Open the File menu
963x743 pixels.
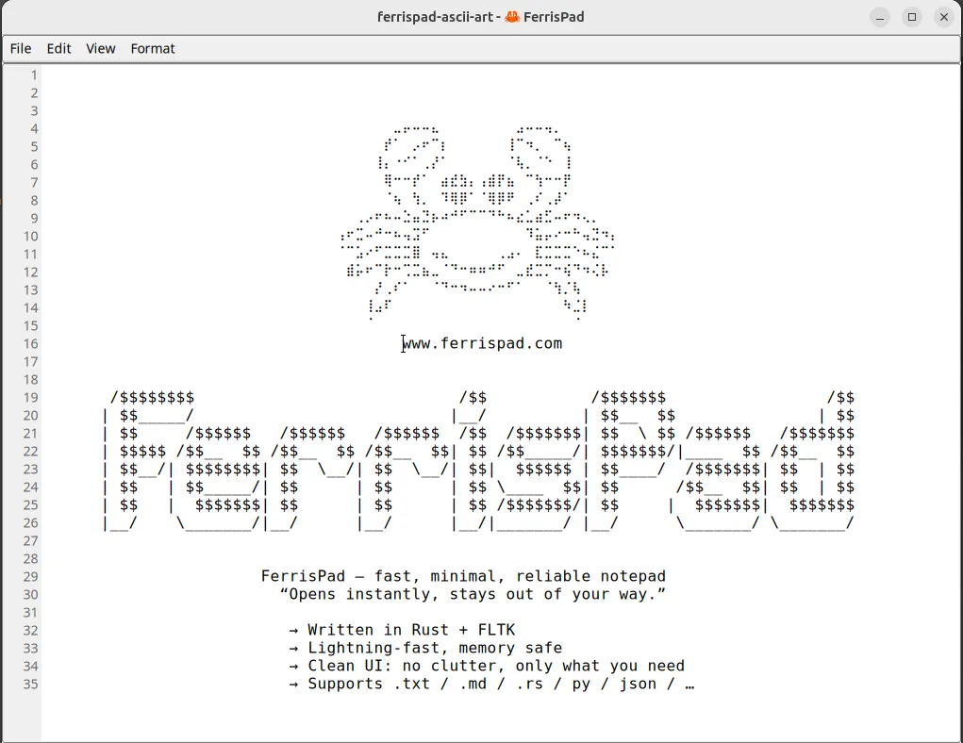point(21,48)
